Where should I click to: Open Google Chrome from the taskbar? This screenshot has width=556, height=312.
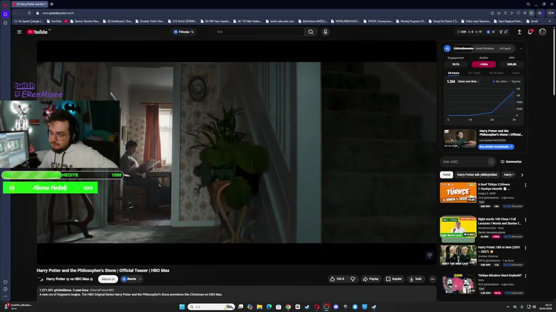288,307
